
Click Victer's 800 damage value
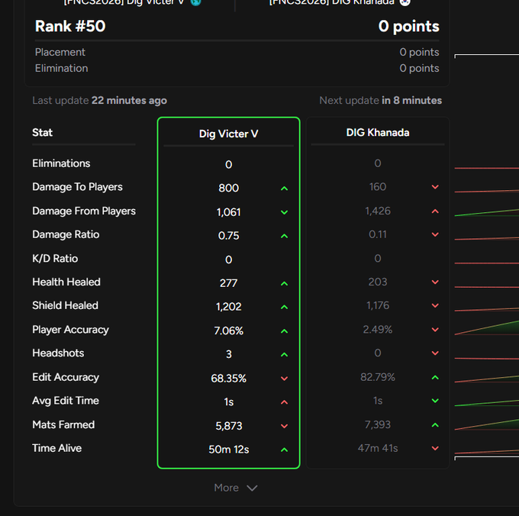pos(228,188)
